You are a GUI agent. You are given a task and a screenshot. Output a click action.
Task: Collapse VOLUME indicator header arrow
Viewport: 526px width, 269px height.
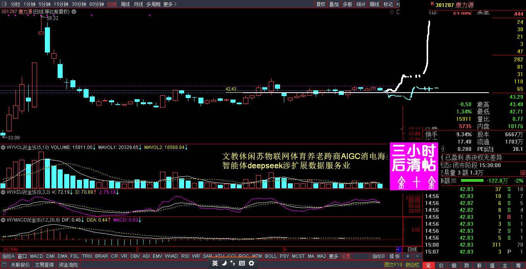coord(3,147)
